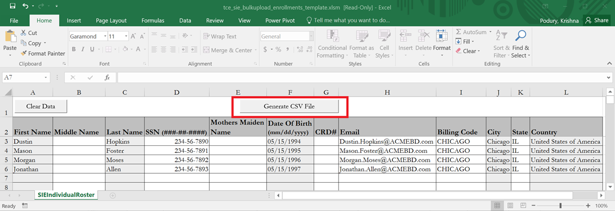Open the Clear dropdown in Editing
The height and width of the screenshot is (211, 615).
pyautogui.click(x=468, y=51)
